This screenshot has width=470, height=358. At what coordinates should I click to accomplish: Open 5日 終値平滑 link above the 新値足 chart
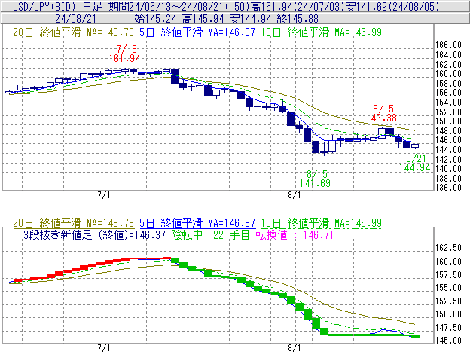(197, 223)
